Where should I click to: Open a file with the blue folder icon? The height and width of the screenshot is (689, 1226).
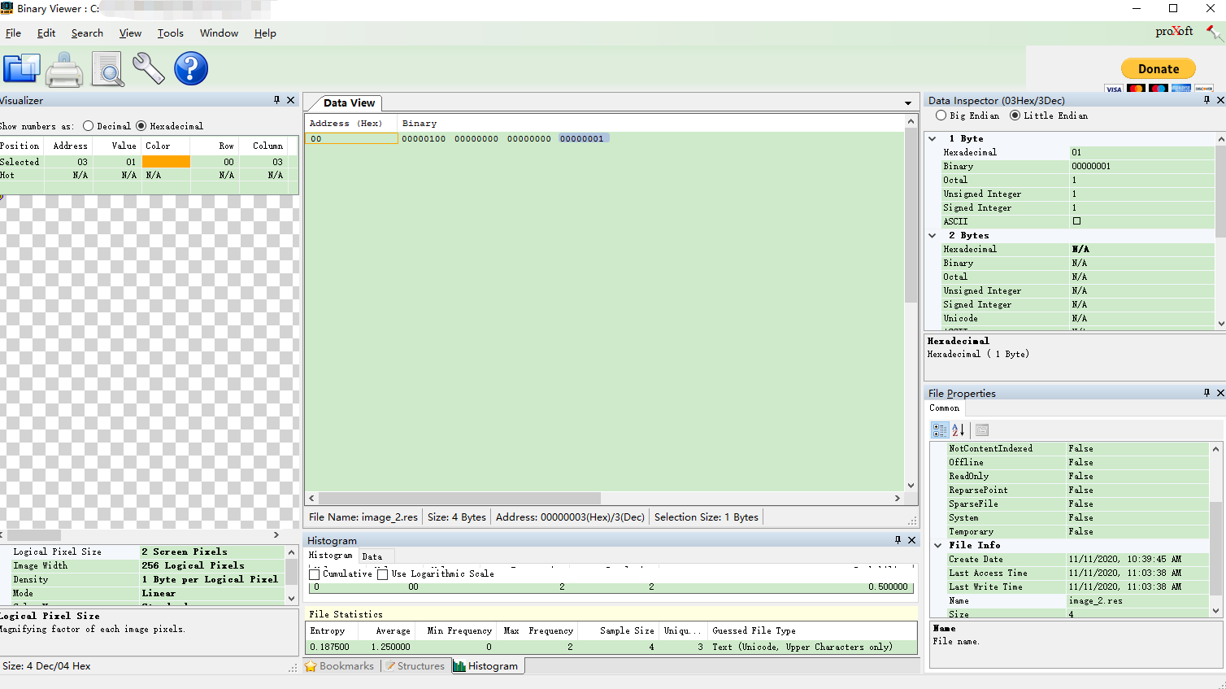tap(21, 69)
